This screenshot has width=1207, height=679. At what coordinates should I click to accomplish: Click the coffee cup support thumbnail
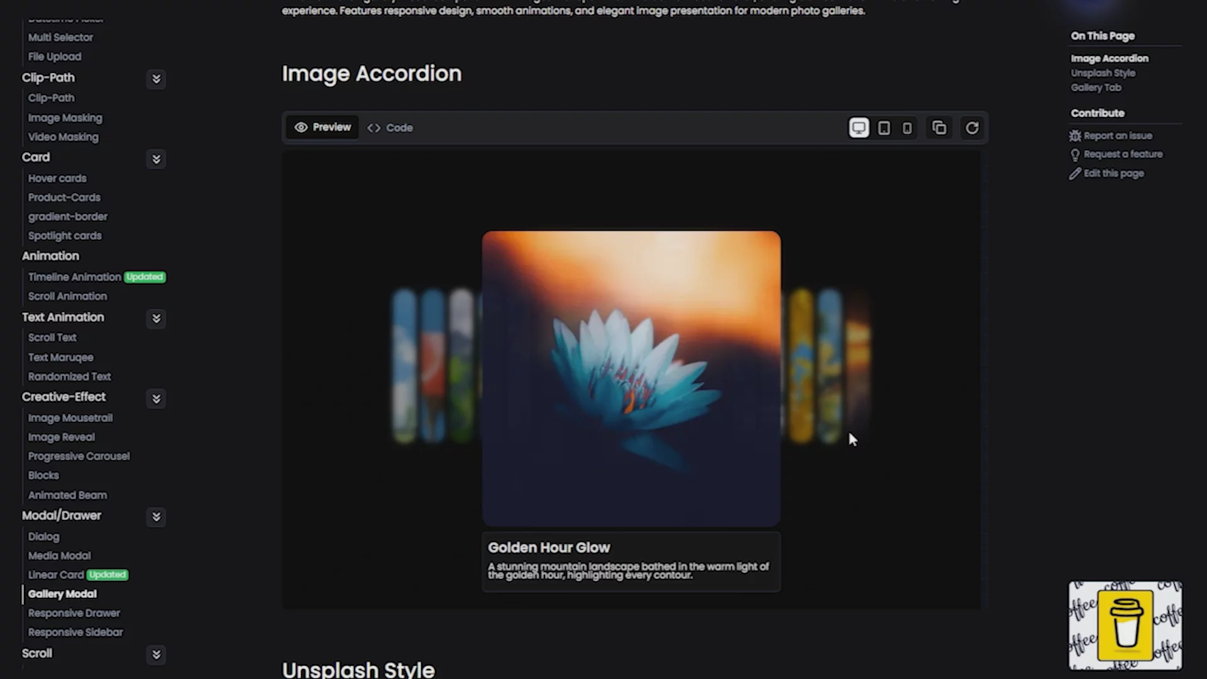coord(1125,624)
